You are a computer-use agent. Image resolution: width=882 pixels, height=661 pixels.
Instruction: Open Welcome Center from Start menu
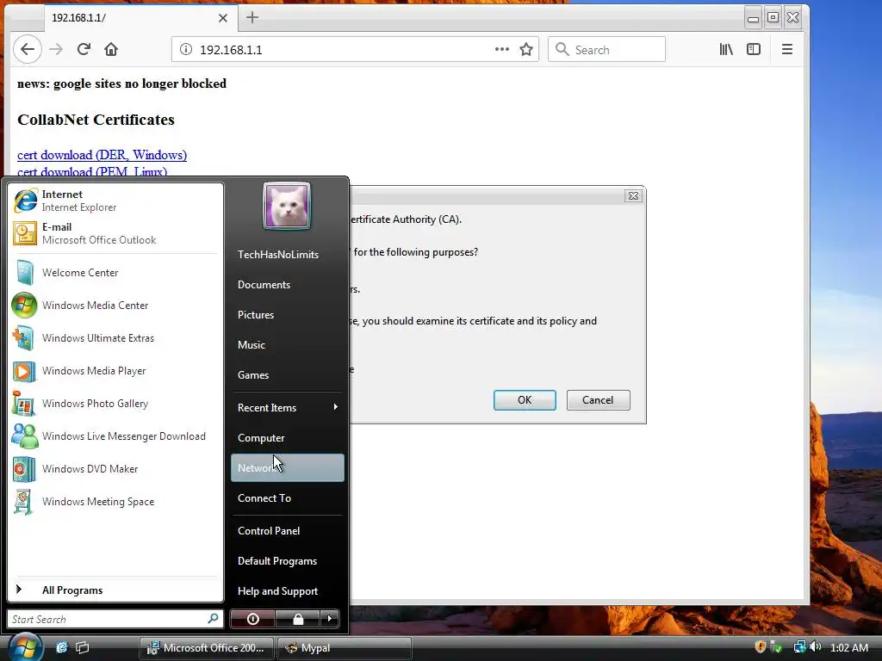click(x=115, y=273)
